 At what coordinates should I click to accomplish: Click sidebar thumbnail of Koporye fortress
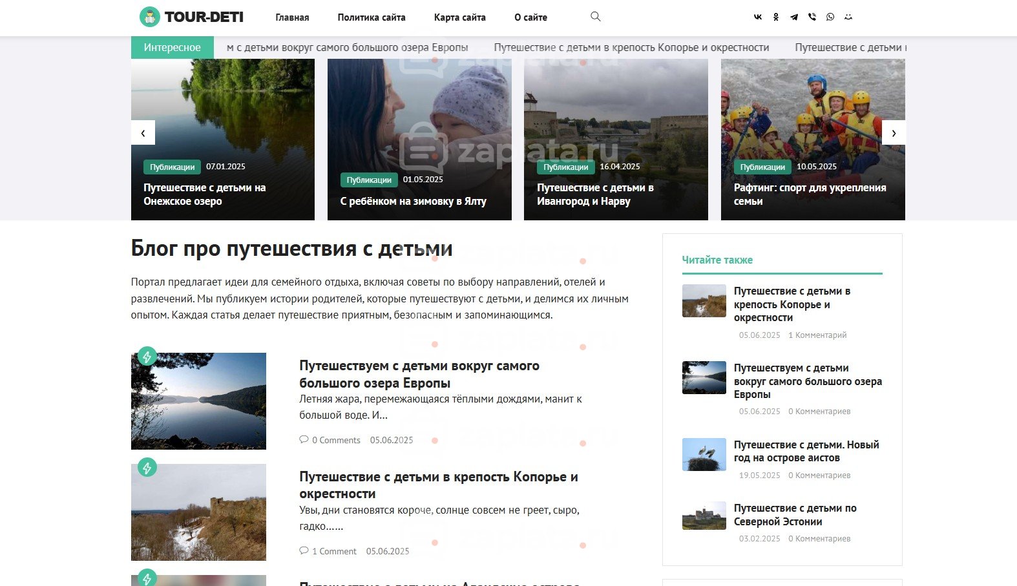point(704,301)
